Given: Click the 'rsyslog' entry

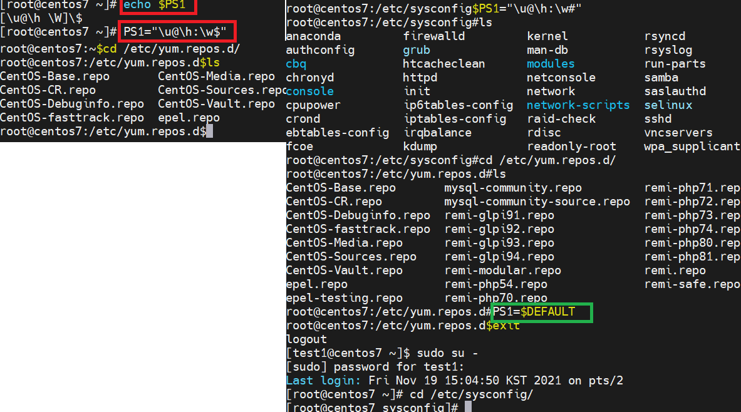Looking at the screenshot, I should pos(668,49).
